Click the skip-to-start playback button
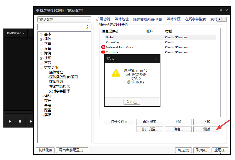 click(31, 121)
